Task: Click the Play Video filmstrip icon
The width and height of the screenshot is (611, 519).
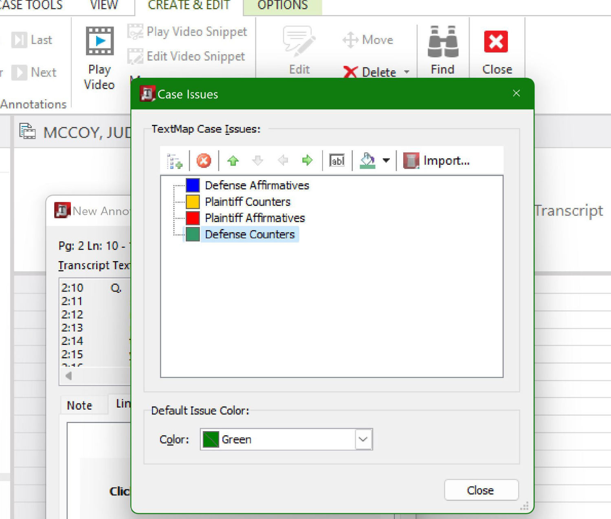Action: 99,41
